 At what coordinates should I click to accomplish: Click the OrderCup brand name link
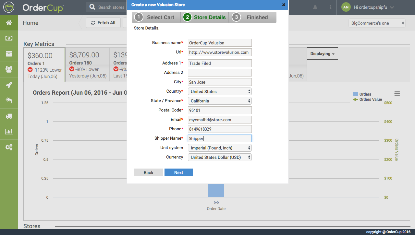pos(43,7)
